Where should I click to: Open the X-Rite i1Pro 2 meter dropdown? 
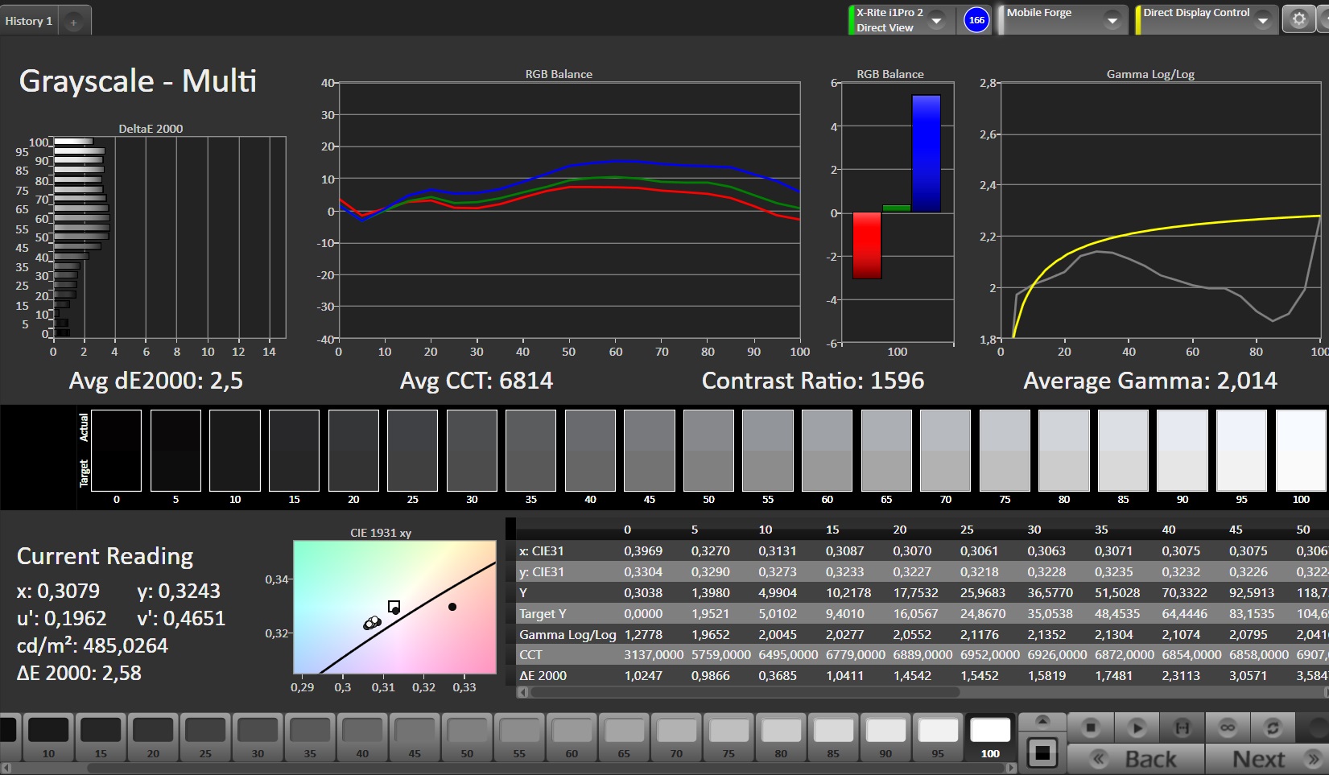click(936, 21)
